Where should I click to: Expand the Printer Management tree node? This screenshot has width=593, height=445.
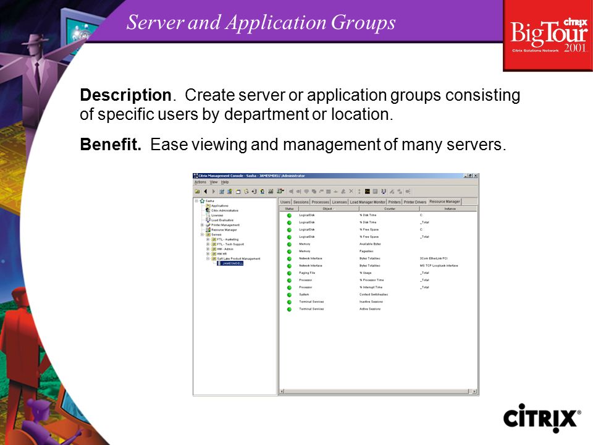coord(202,225)
